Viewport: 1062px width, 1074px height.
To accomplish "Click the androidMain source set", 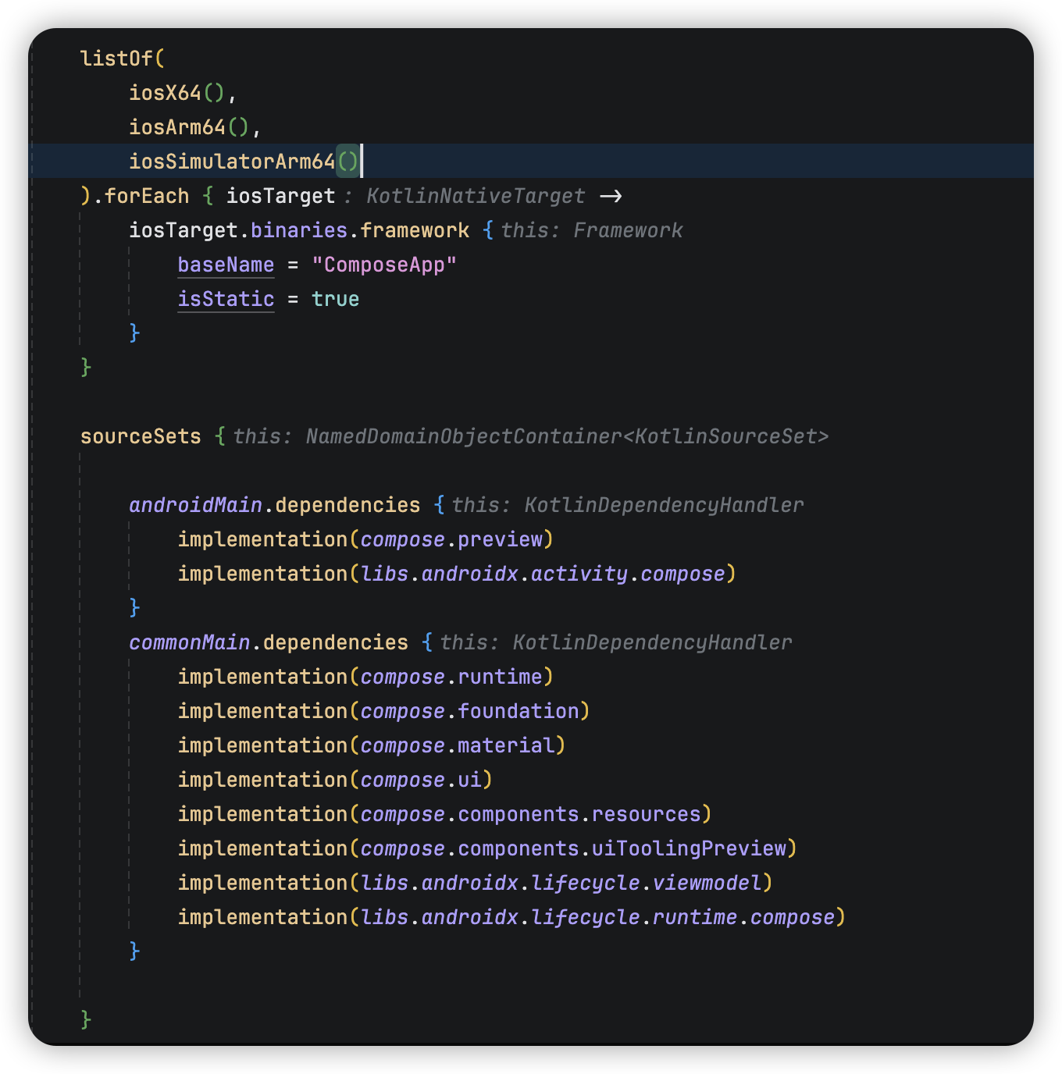I will 195,505.
